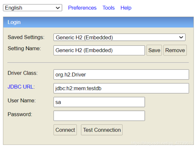The image size is (196, 148).
Task: Click the "Saved Settings:" label text
Action: click(x=26, y=37)
